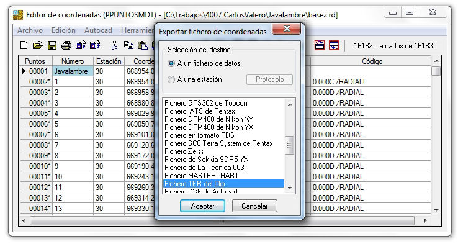Click the red move-to-top rows icon
Viewport: 458px width, 244px height.
(319, 45)
